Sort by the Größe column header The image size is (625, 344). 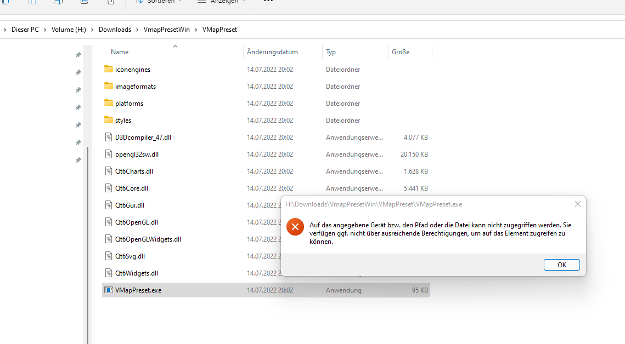pyautogui.click(x=400, y=52)
